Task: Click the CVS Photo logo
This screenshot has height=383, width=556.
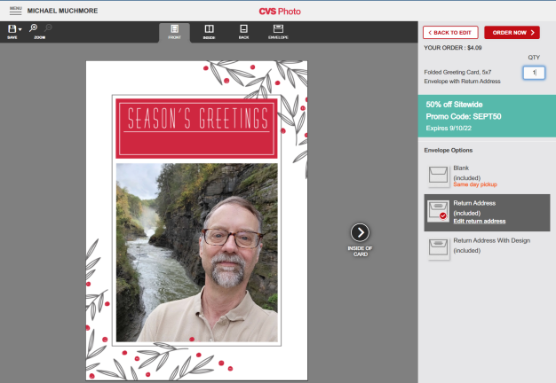Action: pos(280,12)
